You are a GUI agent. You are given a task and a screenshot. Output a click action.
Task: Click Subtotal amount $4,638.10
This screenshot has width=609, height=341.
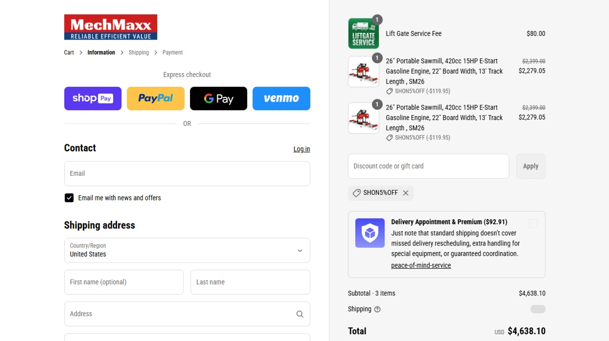point(532,293)
